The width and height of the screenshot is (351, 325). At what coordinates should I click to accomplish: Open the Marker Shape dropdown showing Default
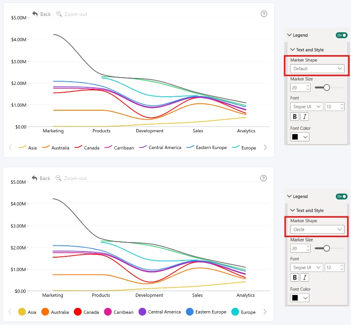[x=317, y=69]
